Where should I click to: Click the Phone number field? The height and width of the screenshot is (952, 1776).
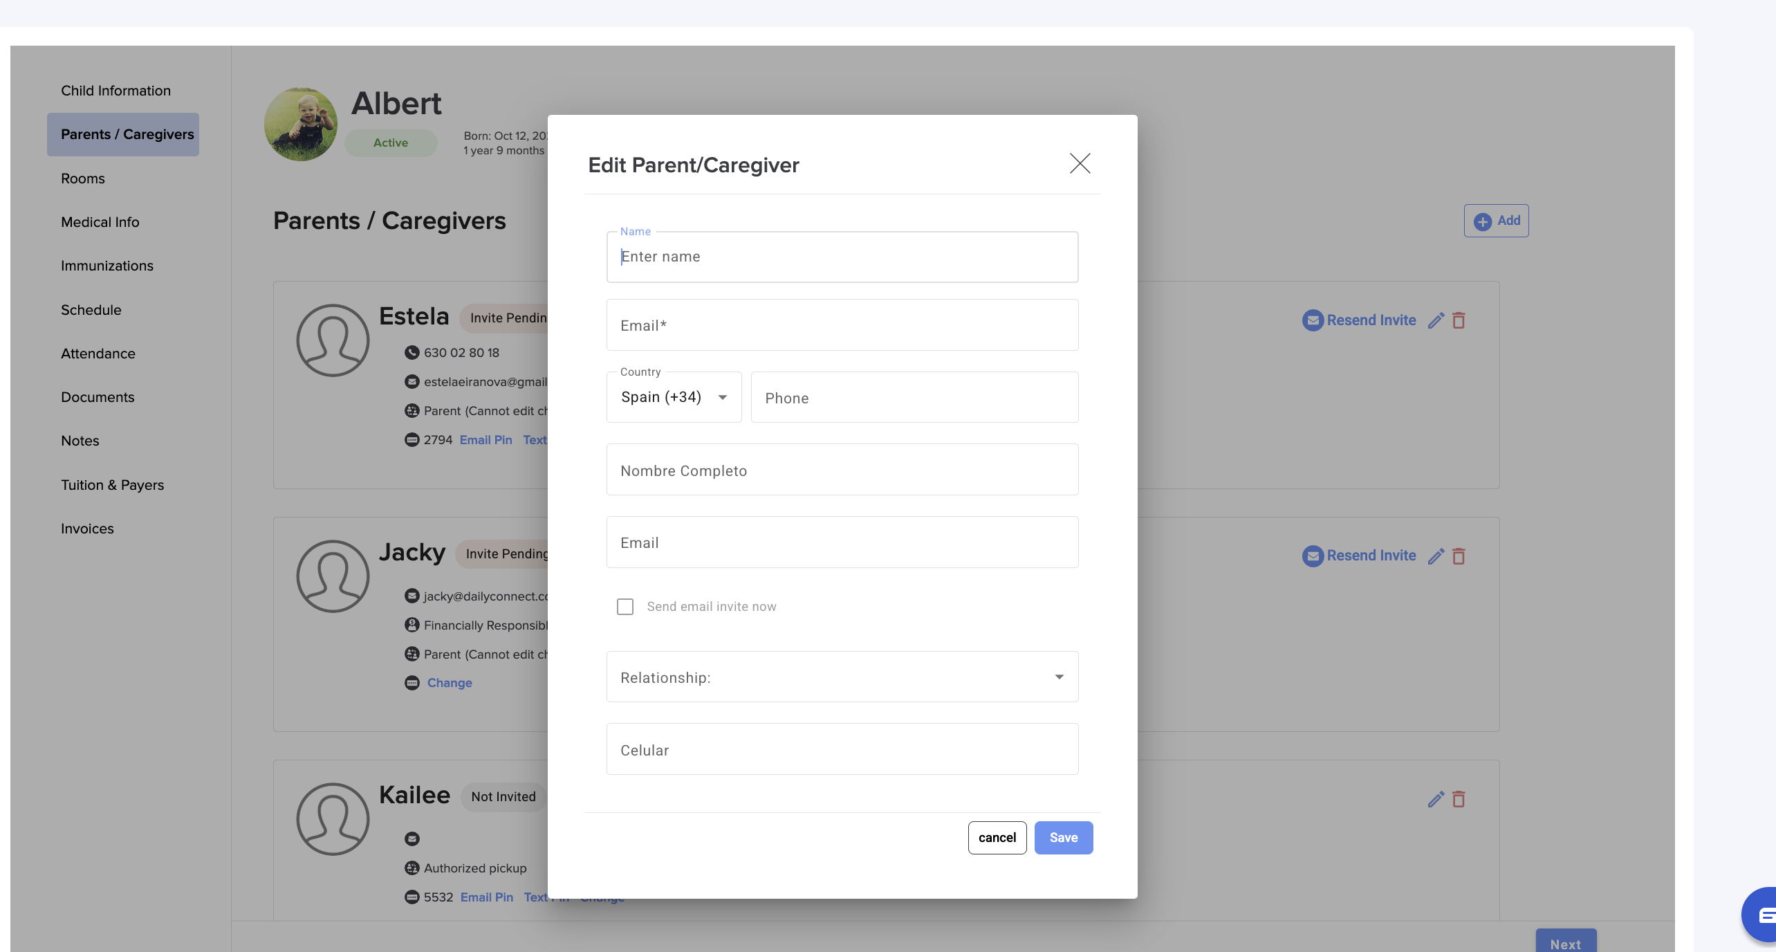[914, 397]
